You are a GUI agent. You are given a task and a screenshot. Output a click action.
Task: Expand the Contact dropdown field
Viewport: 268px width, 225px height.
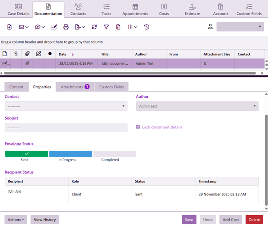[x=65, y=106]
